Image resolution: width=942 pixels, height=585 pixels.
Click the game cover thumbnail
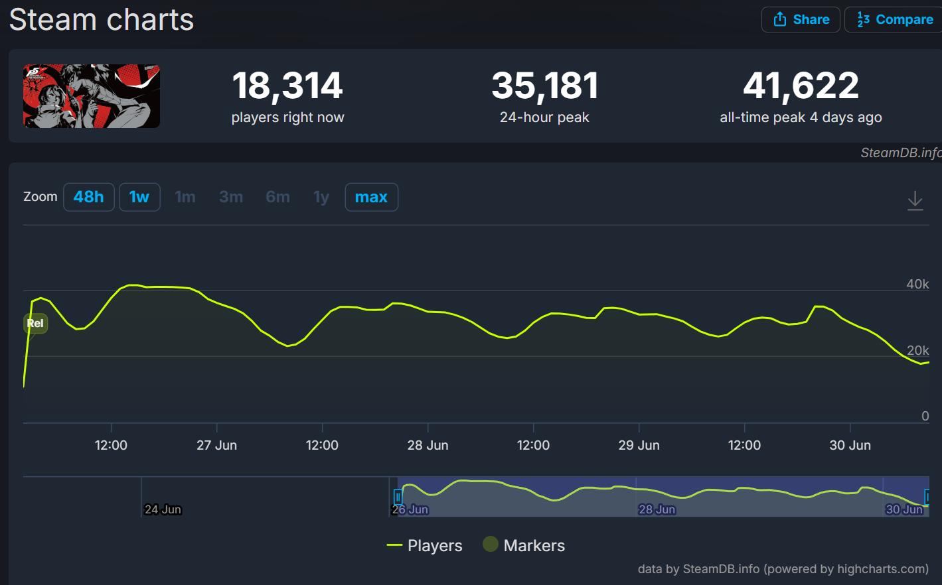point(92,96)
